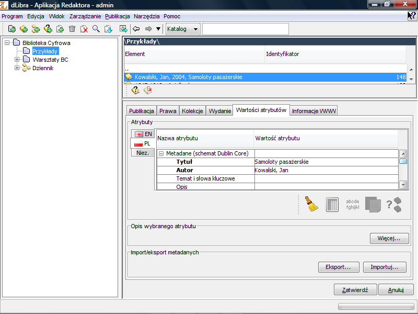This screenshot has width=418, height=314.
Task: Click the Element column header
Action: pyautogui.click(x=194, y=54)
